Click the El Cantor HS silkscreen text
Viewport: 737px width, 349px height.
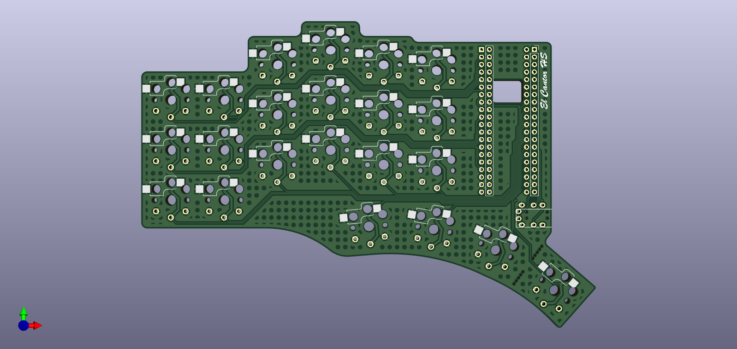tap(544, 81)
